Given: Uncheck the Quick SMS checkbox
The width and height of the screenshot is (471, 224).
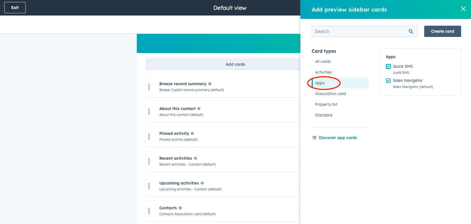Looking at the screenshot, I should [388, 67].
